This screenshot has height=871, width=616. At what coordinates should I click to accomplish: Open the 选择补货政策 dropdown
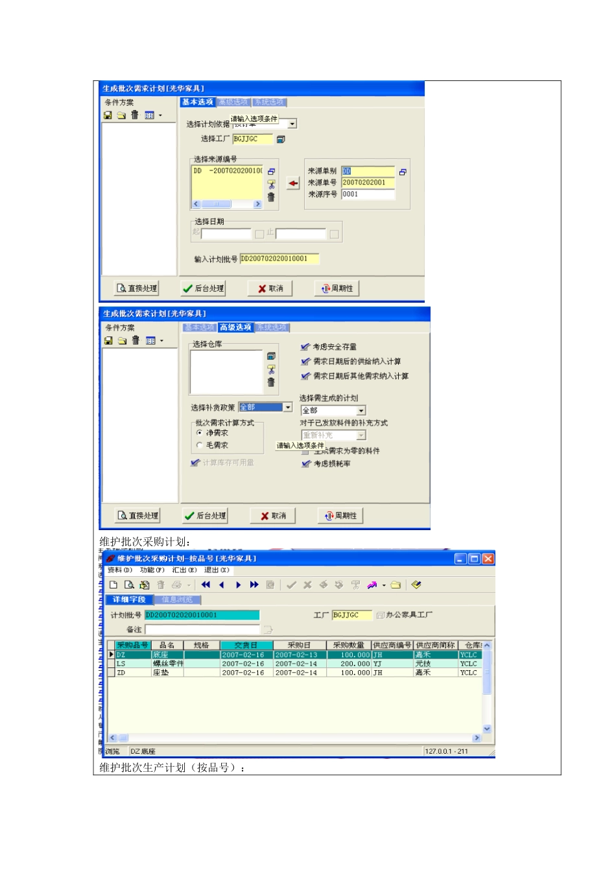[288, 408]
